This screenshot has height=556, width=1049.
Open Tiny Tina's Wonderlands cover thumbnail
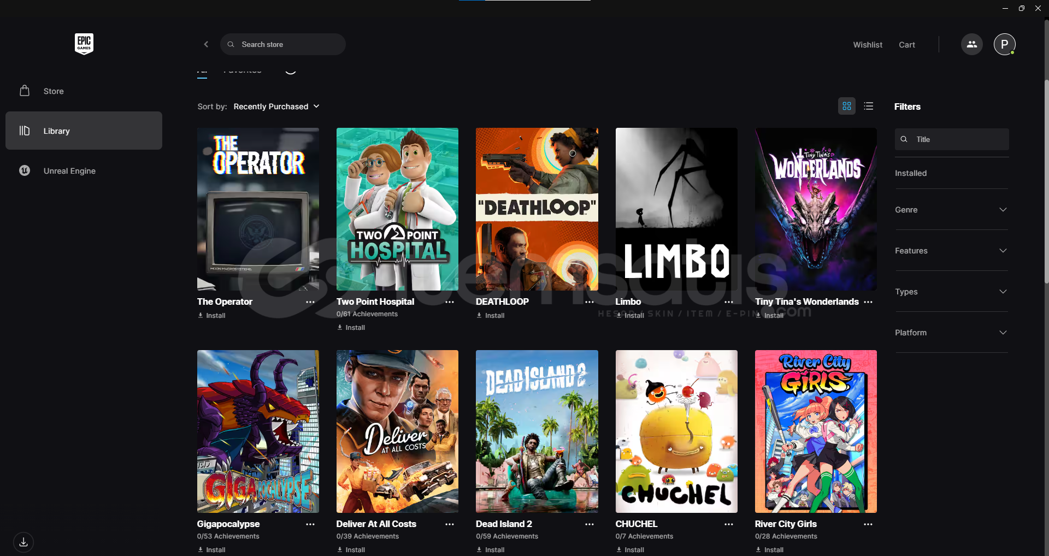tap(816, 209)
